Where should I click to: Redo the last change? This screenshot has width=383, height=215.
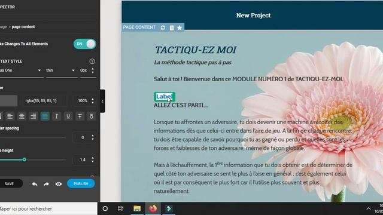(46, 184)
